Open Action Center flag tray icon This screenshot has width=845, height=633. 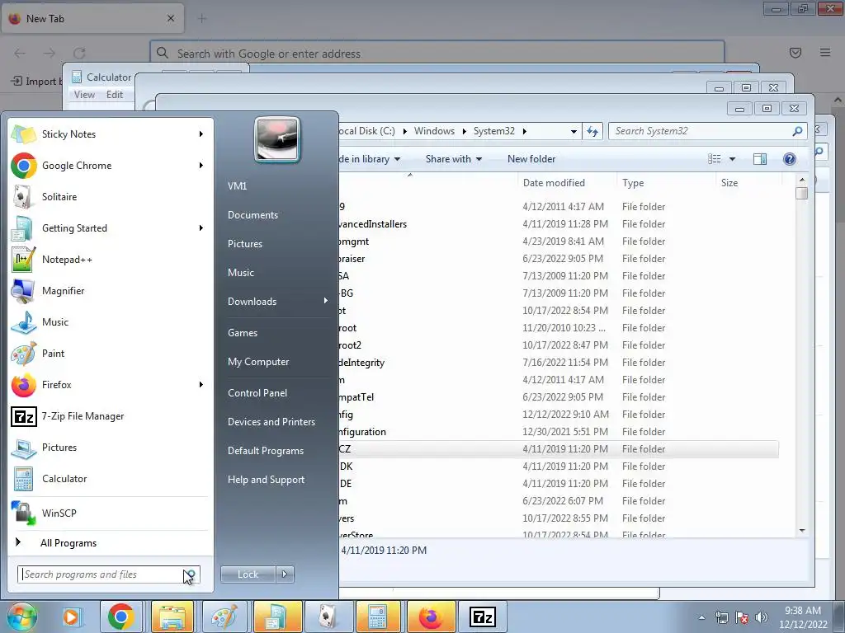tap(742, 617)
